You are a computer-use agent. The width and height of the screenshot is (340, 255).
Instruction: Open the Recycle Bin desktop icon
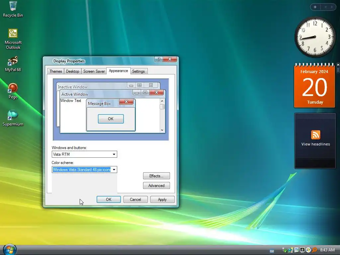point(13,9)
